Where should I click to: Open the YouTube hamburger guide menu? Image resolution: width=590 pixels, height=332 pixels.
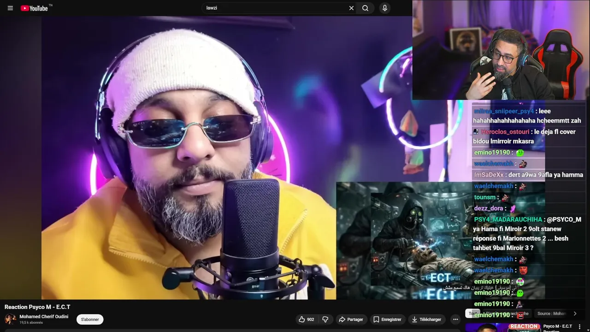[10, 8]
